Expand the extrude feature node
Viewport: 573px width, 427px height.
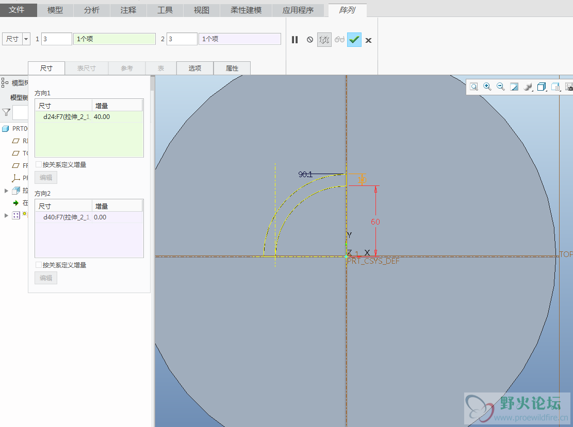(6, 191)
